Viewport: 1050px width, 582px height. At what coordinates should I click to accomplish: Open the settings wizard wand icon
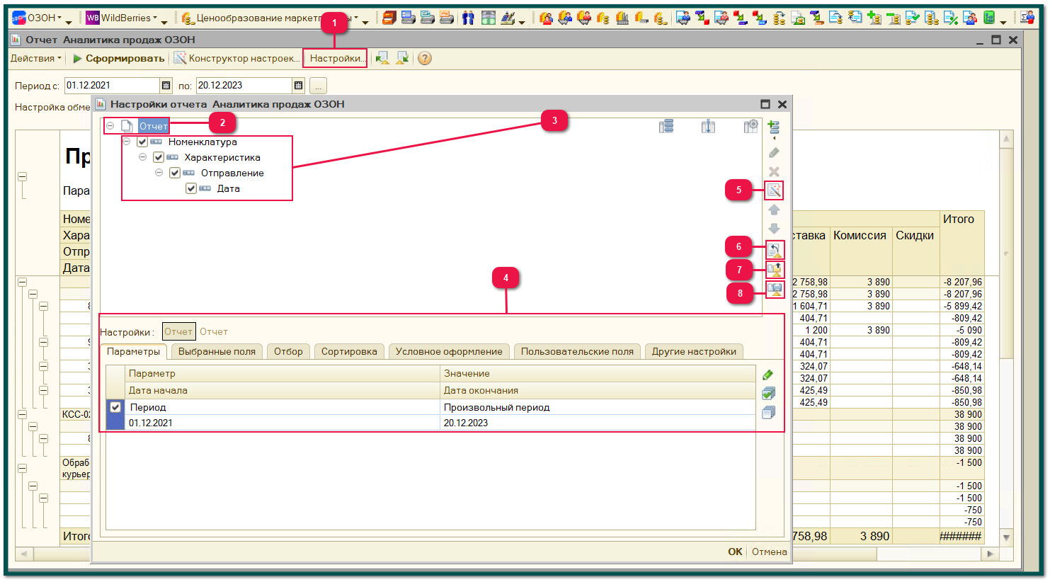pos(774,190)
